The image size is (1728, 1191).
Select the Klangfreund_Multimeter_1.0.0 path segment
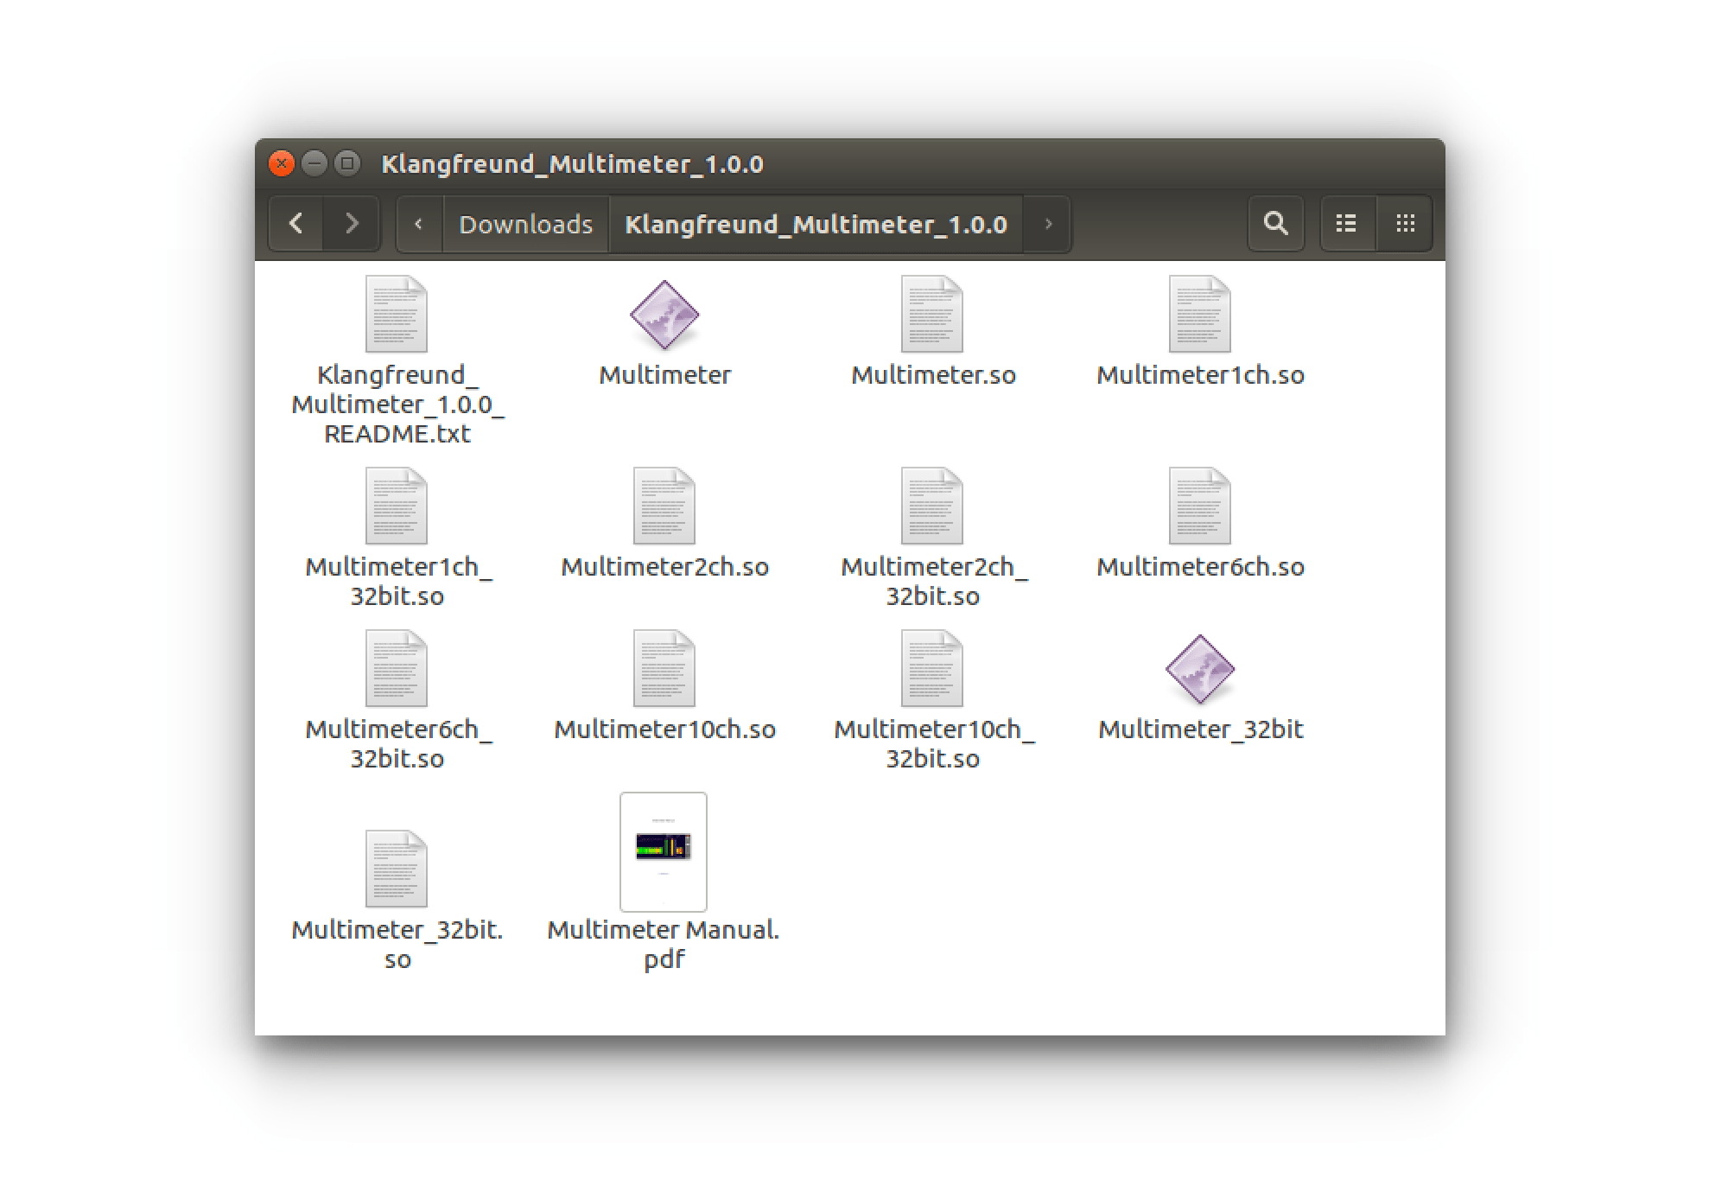(816, 225)
